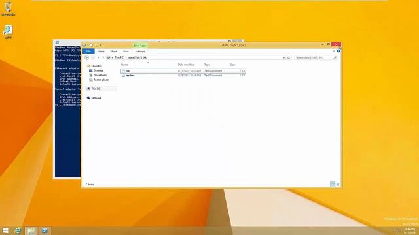
Task: Click the Network icon in navigation pane
Action: click(88, 98)
